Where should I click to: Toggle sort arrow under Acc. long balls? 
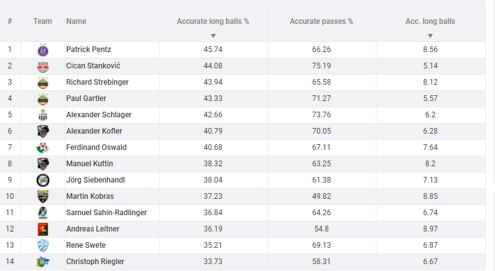click(x=430, y=36)
